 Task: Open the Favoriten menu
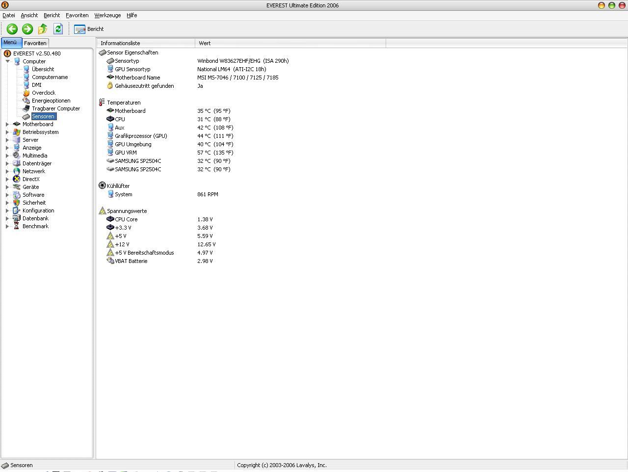(77, 15)
